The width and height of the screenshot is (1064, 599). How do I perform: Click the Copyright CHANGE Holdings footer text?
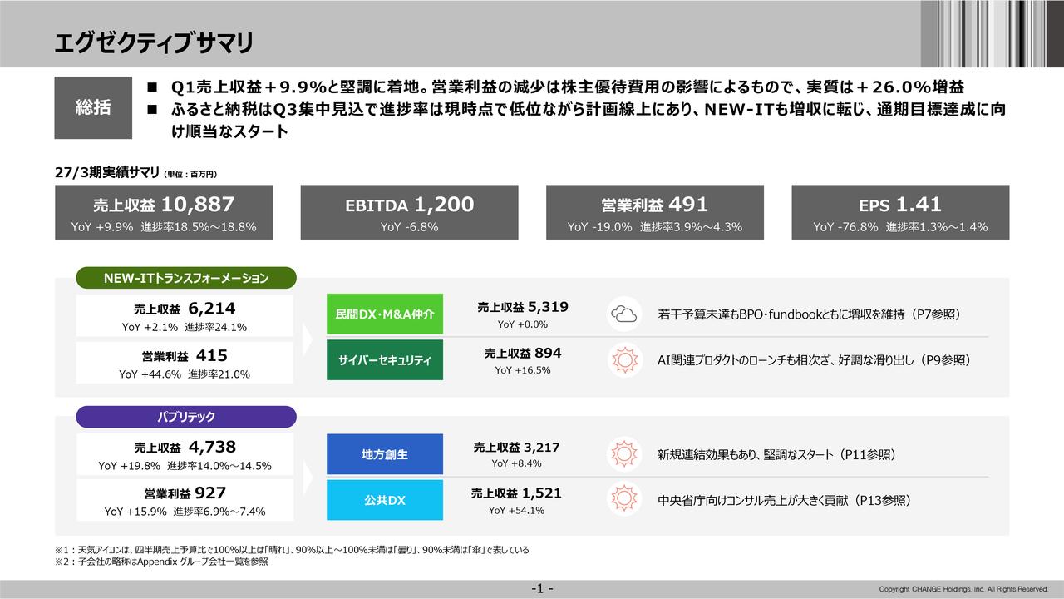click(x=963, y=590)
